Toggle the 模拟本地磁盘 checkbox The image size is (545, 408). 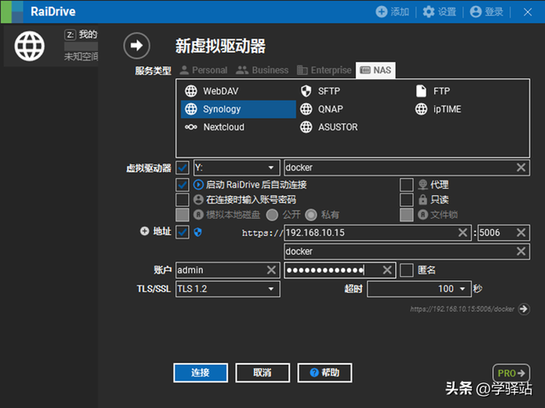[x=182, y=215]
